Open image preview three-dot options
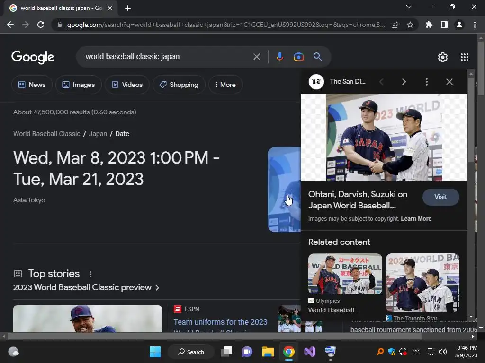 click(x=427, y=82)
